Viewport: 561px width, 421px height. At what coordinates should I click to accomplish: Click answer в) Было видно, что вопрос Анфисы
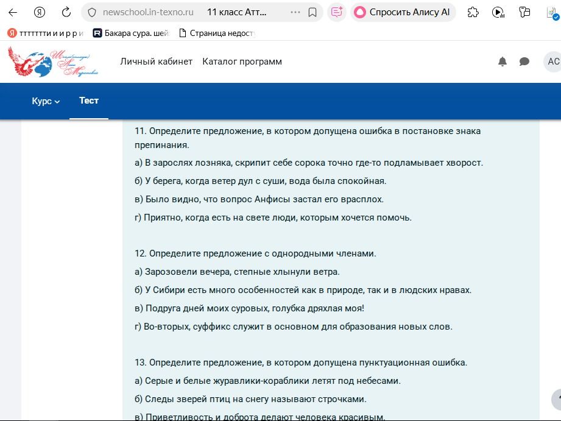pos(259,199)
